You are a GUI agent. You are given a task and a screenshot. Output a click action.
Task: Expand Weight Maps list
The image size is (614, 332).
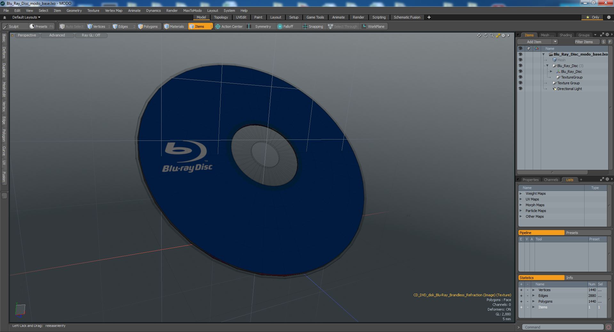click(x=521, y=193)
